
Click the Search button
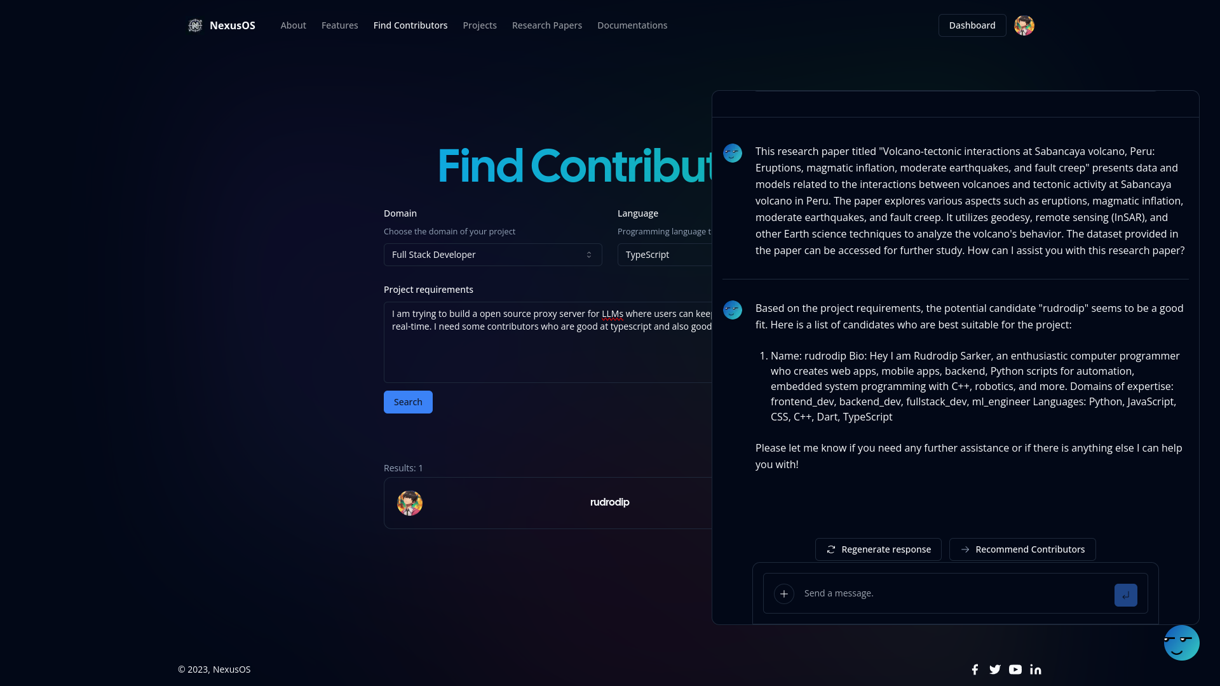[x=408, y=401]
